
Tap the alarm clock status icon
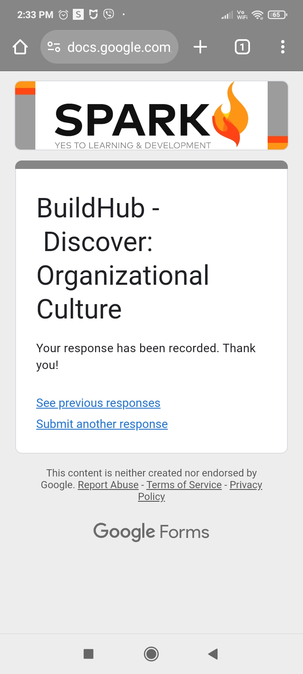[x=63, y=15]
